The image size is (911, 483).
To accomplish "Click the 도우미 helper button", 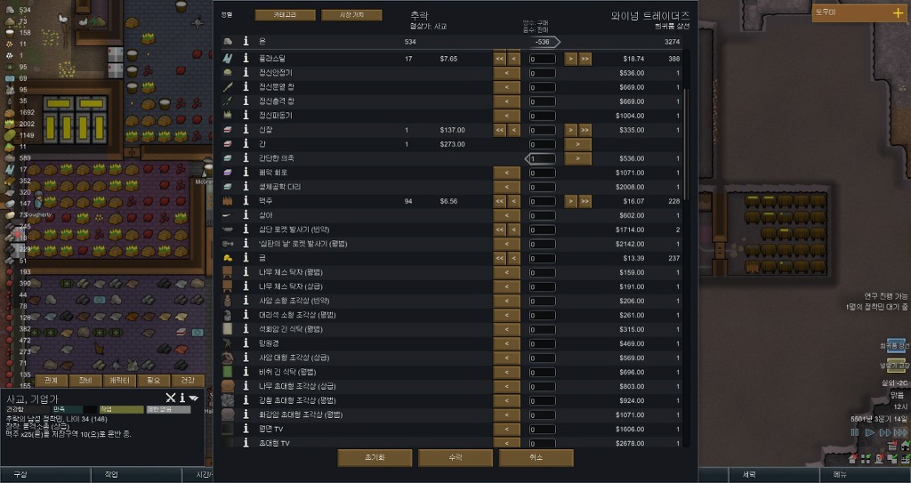I will 859,12.
